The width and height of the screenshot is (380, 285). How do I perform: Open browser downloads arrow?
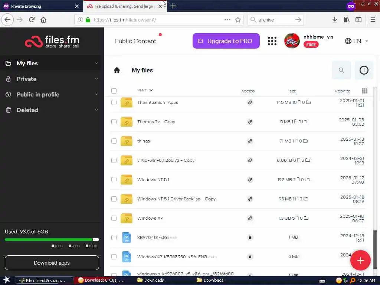tap(335, 20)
